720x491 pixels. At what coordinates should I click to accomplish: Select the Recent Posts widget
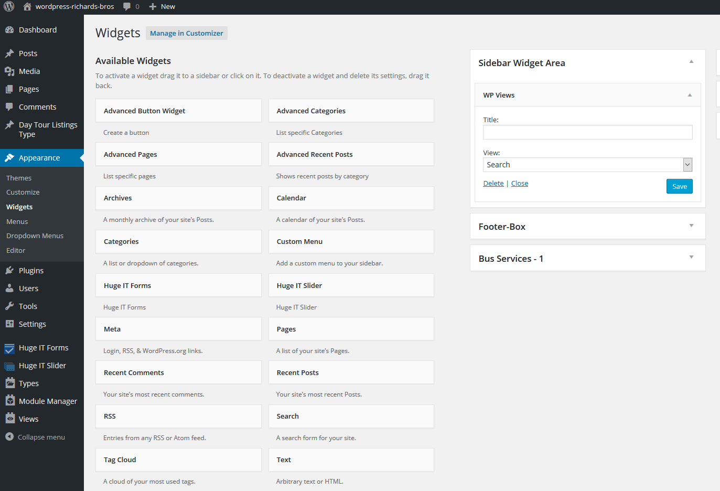pos(351,372)
